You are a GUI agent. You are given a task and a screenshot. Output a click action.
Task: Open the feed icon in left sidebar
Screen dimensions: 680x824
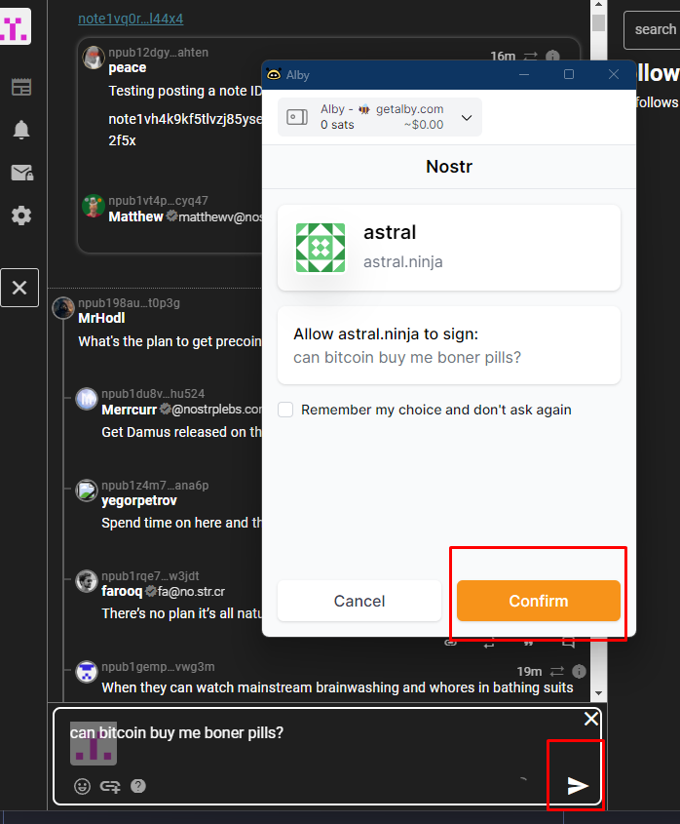click(21, 87)
